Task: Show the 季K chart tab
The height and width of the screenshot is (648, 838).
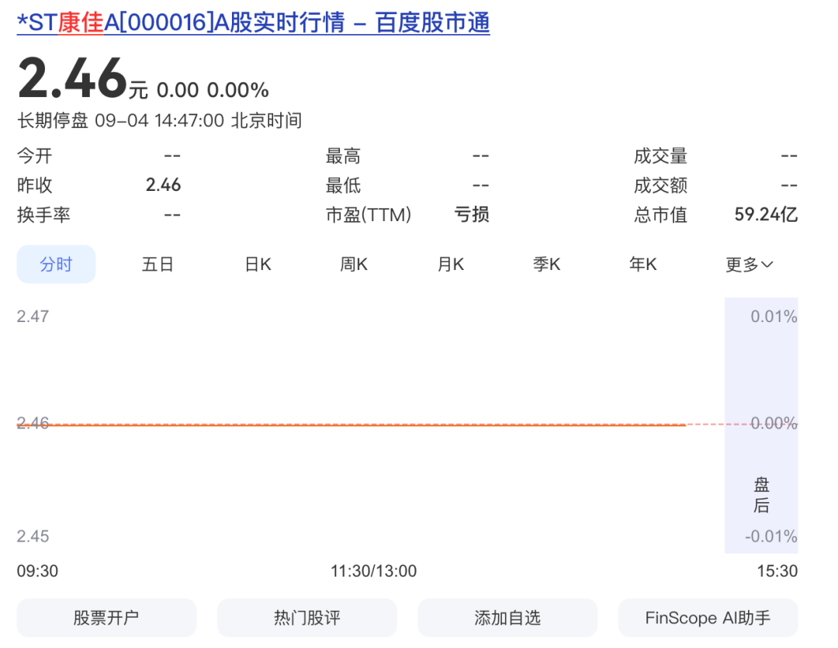Action: pyautogui.click(x=547, y=264)
